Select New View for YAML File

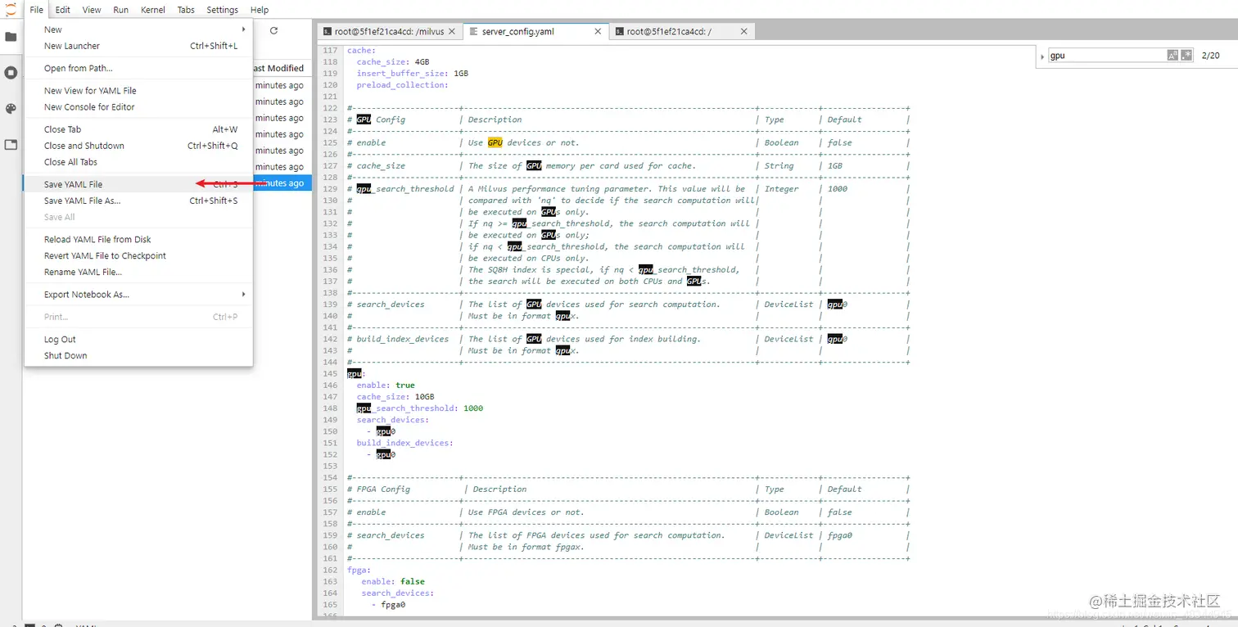(x=138, y=91)
